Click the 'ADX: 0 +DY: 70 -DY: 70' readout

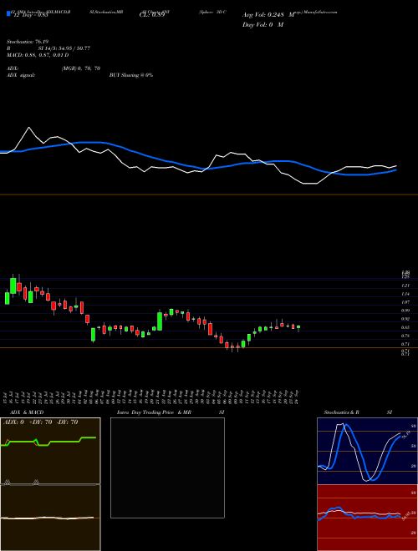point(40,422)
